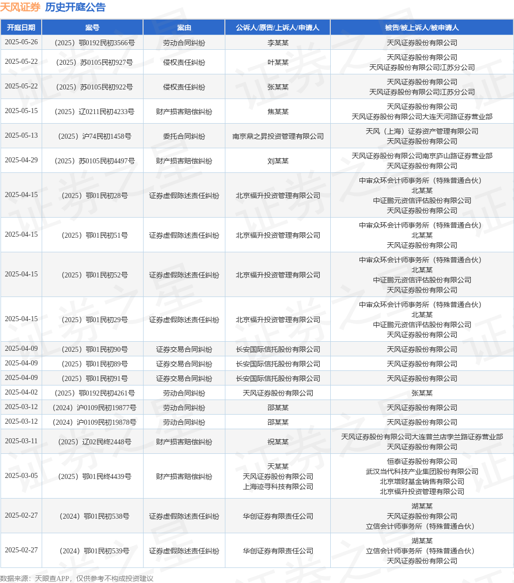This screenshot has height=583, width=514.
Task: Click 证券虚假陈述责任纠纷 in 鄂01民初51号 row
Action: coord(184,235)
